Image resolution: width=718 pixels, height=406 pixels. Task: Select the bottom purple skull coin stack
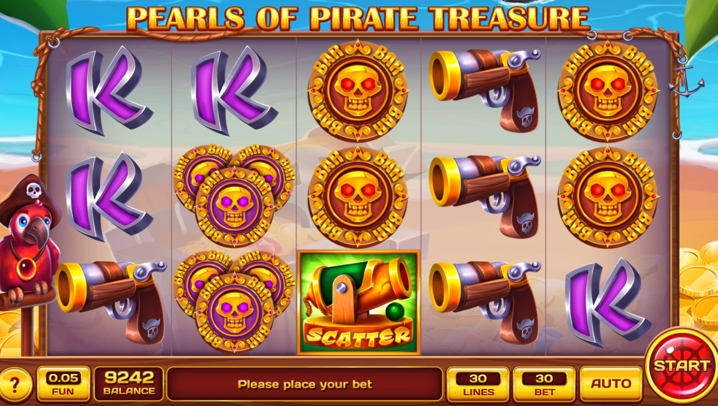pos(234,302)
